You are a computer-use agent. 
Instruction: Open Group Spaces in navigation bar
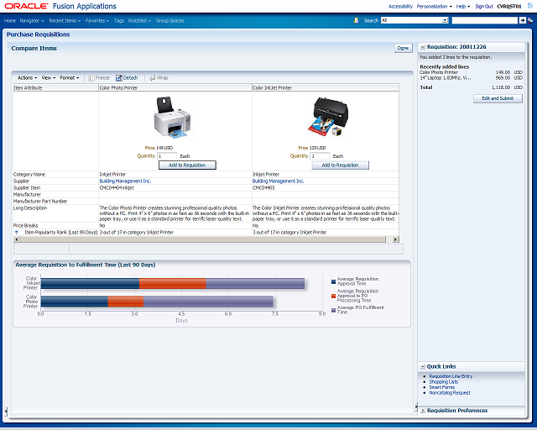click(169, 20)
